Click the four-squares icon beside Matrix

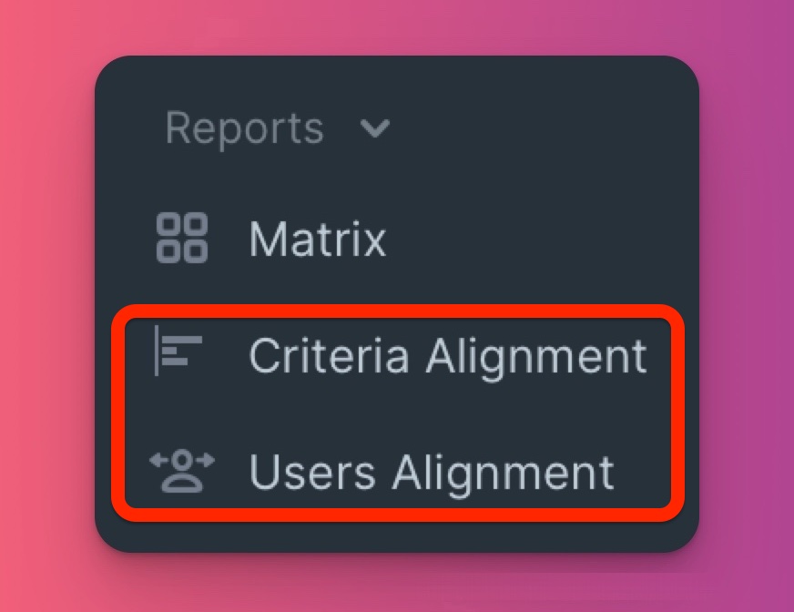pos(182,238)
